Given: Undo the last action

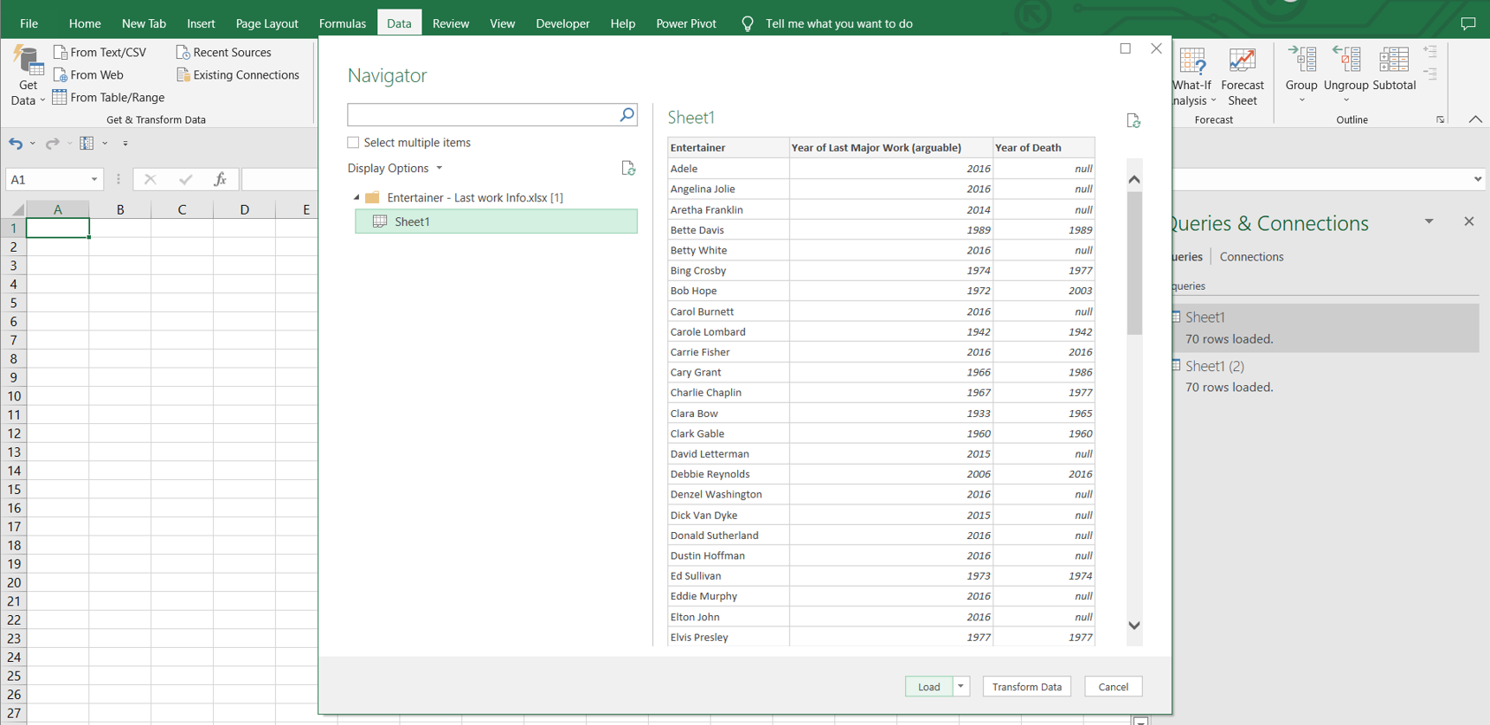Looking at the screenshot, I should (x=16, y=143).
